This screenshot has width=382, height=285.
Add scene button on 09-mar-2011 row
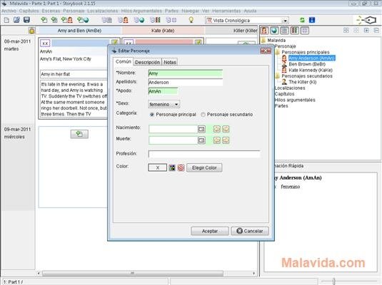[79, 134]
